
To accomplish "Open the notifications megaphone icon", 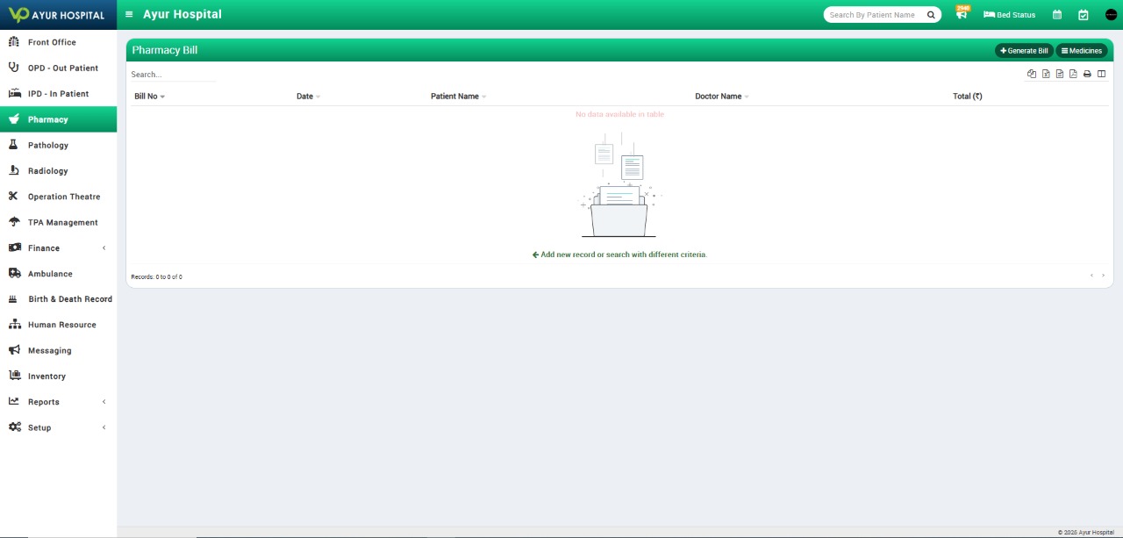I will coord(961,16).
